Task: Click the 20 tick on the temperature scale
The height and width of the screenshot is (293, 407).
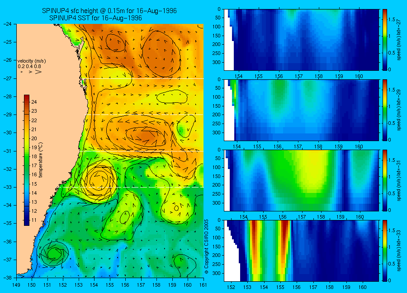Action: tap(34, 138)
